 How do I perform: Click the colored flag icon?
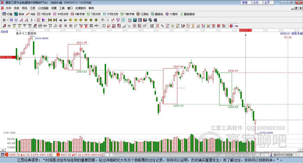coord(44,20)
